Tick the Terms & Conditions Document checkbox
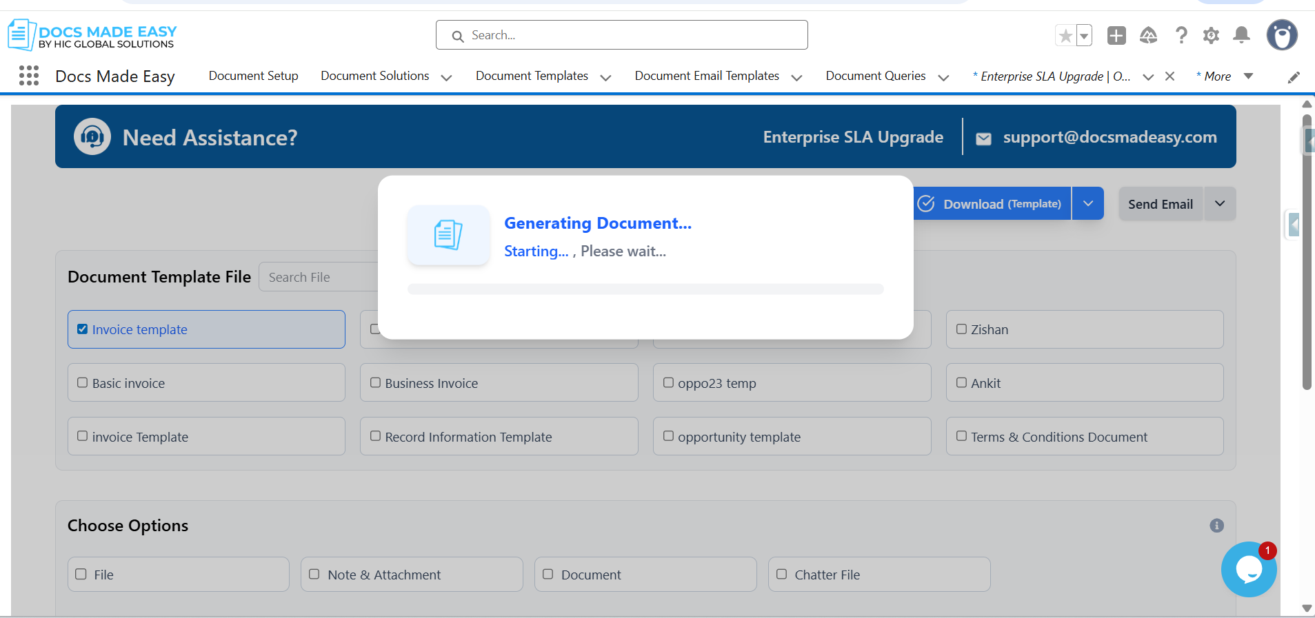 click(961, 436)
